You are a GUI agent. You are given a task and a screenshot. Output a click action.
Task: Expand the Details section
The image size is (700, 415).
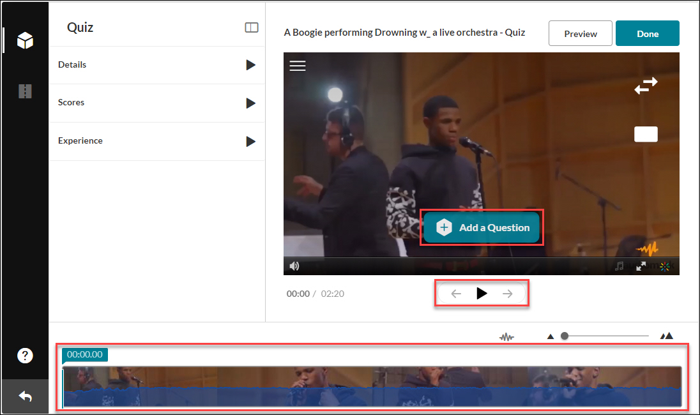click(156, 65)
